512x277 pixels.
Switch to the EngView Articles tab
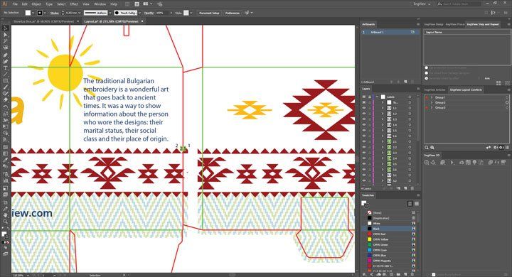tap(434, 89)
